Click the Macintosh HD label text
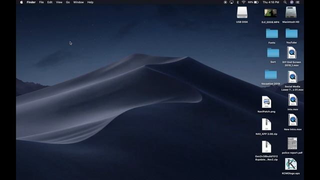 tap(291, 22)
